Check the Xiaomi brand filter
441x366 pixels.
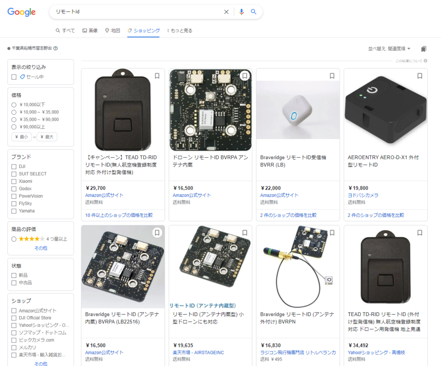click(x=14, y=181)
